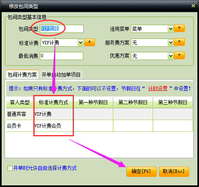Close the 修改包间类型 dialog with the X

[x=193, y=6]
